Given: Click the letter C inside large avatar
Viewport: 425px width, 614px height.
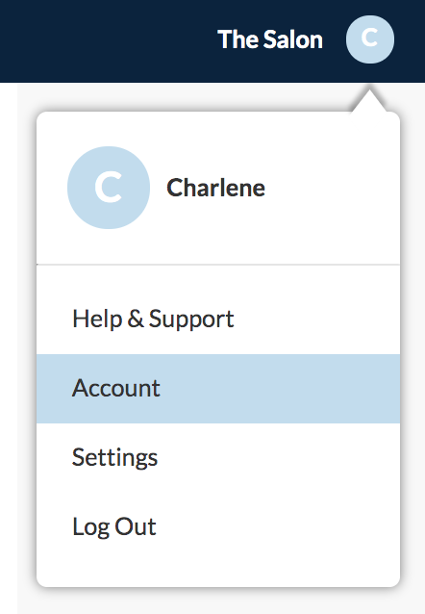Looking at the screenshot, I should coord(109,188).
